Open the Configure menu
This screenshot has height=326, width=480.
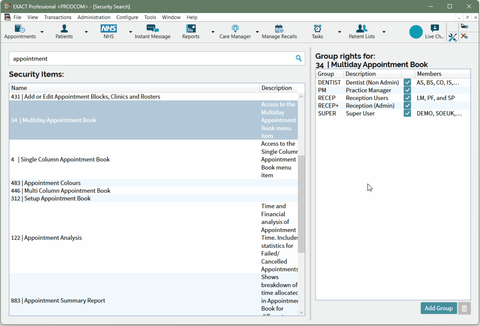(127, 17)
